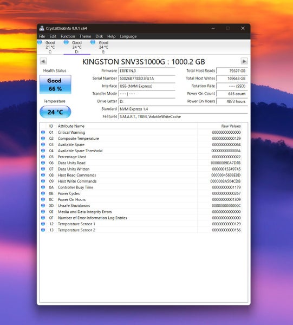
Task: Click the Percentage Used status dot
Action: pyautogui.click(x=43, y=157)
